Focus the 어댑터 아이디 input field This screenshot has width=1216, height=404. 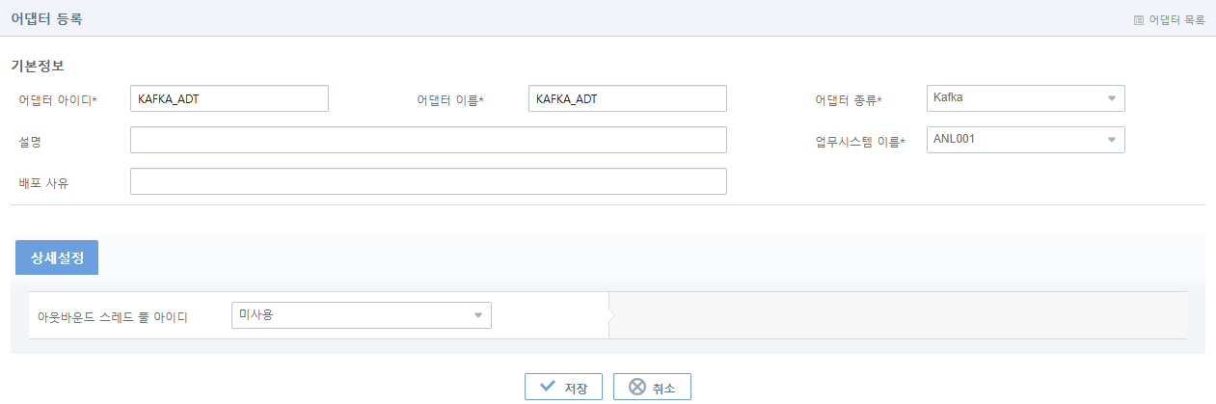point(229,98)
